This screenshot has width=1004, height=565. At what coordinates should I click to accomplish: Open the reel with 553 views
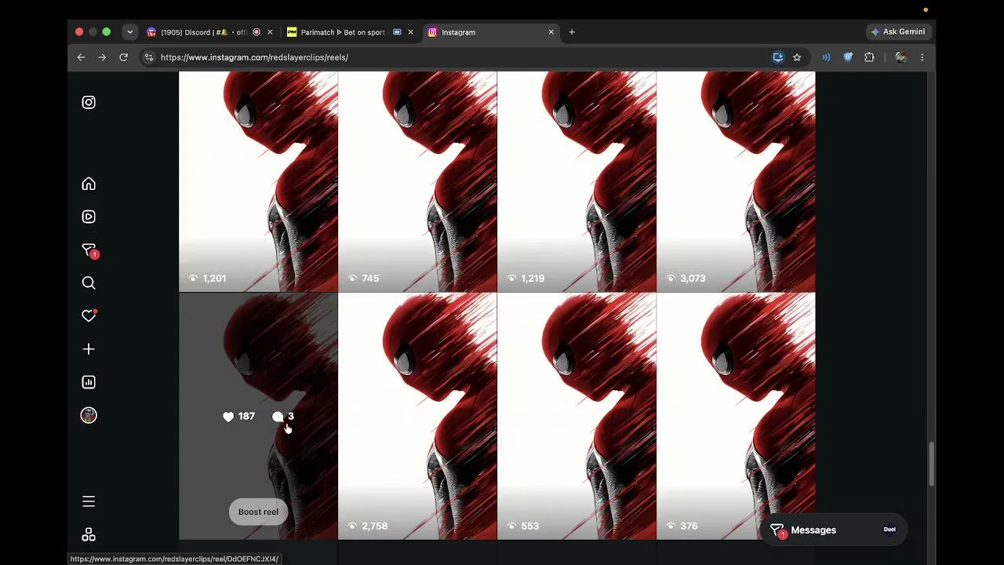click(x=577, y=416)
